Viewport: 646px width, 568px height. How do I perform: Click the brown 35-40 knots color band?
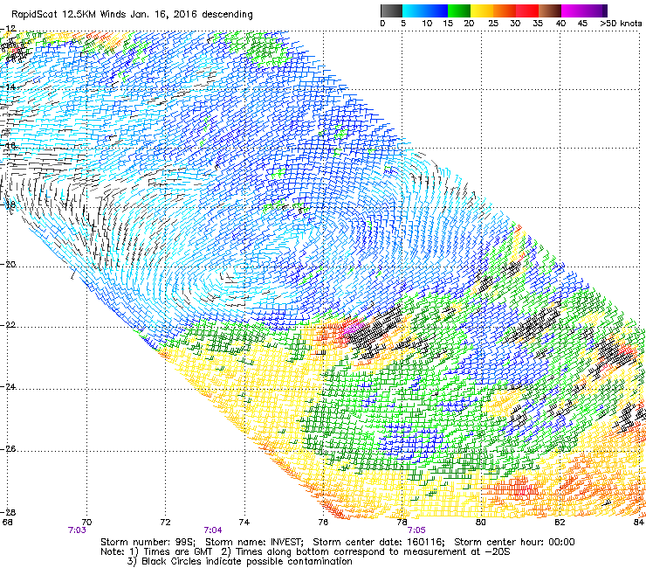(x=550, y=10)
